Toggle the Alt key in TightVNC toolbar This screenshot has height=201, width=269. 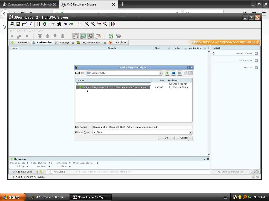[x=71, y=24]
